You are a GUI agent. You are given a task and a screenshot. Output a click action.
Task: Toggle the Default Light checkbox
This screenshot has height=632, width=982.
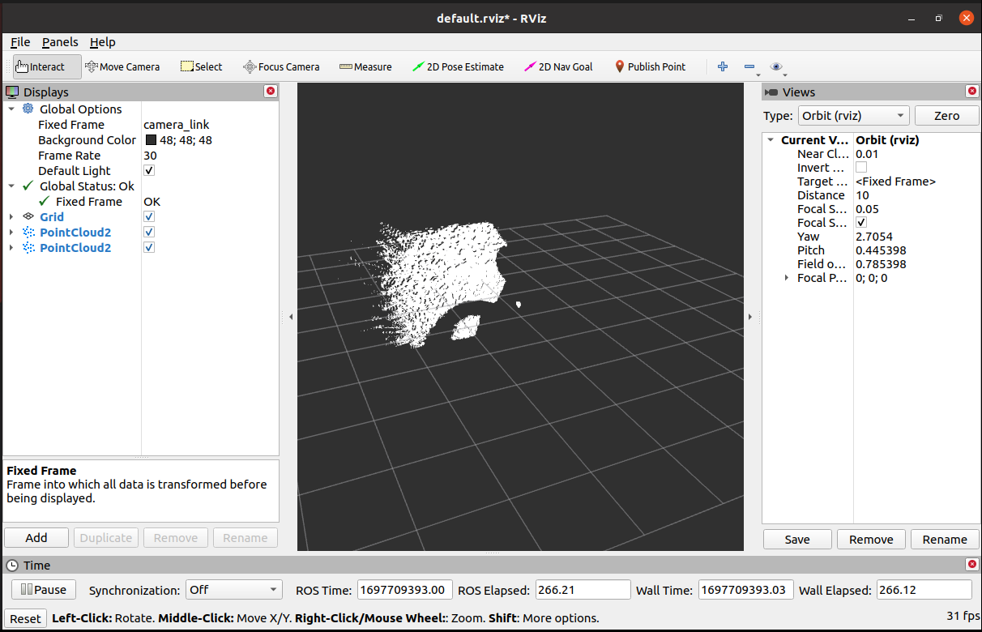click(x=149, y=170)
